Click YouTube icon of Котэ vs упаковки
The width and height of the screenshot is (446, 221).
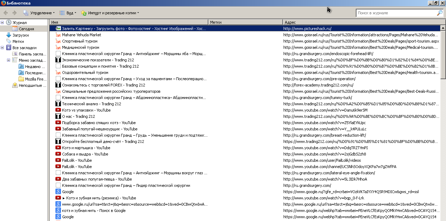pos(58,110)
